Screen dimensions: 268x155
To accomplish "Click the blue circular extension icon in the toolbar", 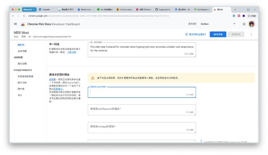I will [234, 16].
